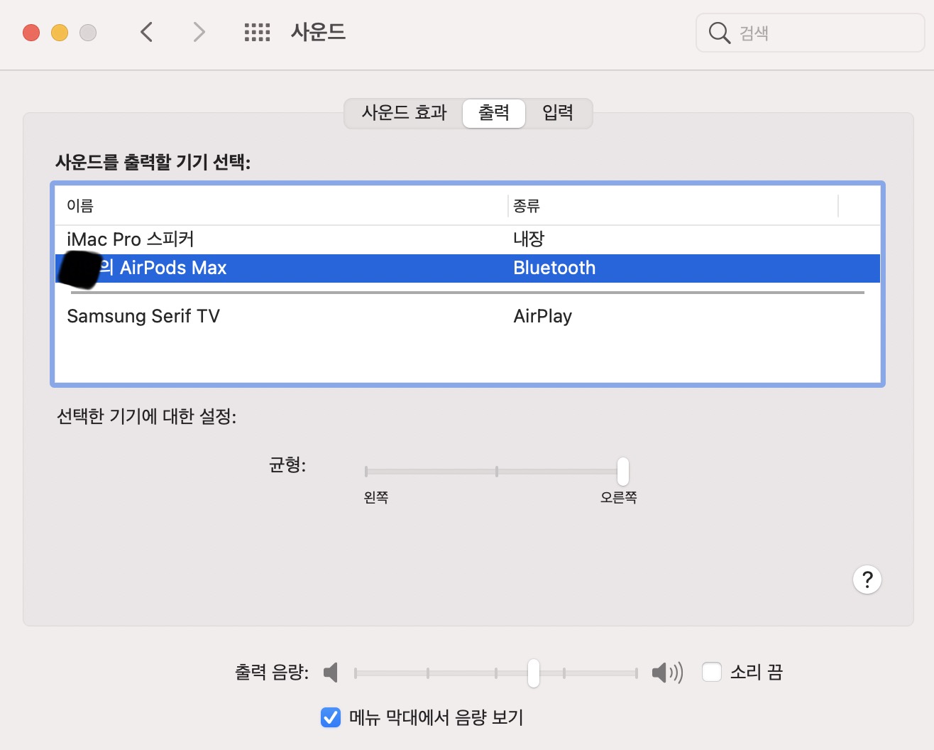Screen dimensions: 934x750
Task: Open help with the question mark button
Action: click(x=867, y=580)
